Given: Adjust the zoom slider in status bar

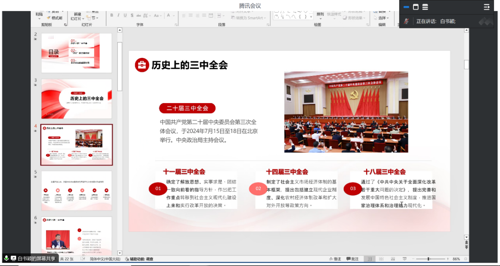Looking at the screenshot, I should pos(428,259).
